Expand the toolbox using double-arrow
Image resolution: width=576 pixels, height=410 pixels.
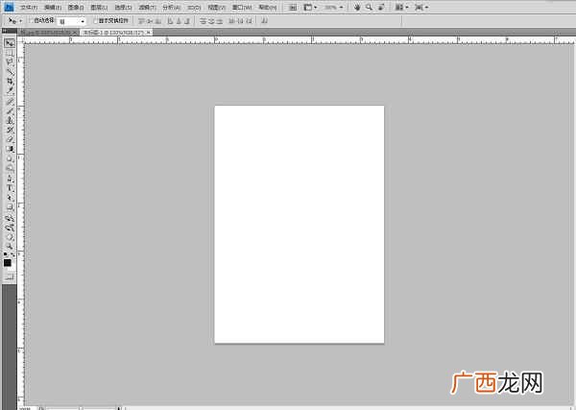tap(5, 32)
